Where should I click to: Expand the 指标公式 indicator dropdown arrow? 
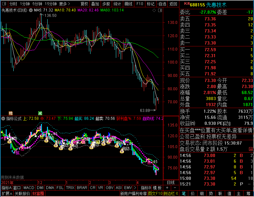(x=3, y=119)
